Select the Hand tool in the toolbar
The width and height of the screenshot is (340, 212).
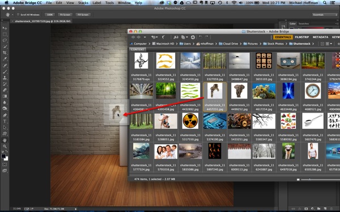5,140
